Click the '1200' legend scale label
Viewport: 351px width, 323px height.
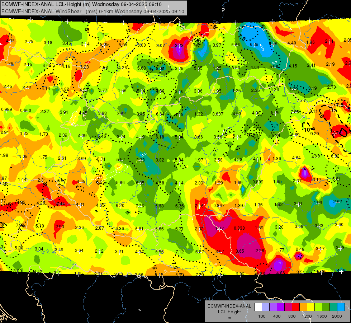point(307,316)
